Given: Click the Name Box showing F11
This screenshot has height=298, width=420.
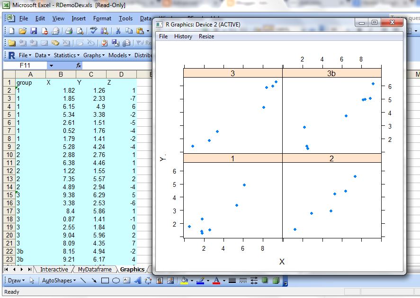Looking at the screenshot, I should [25, 66].
